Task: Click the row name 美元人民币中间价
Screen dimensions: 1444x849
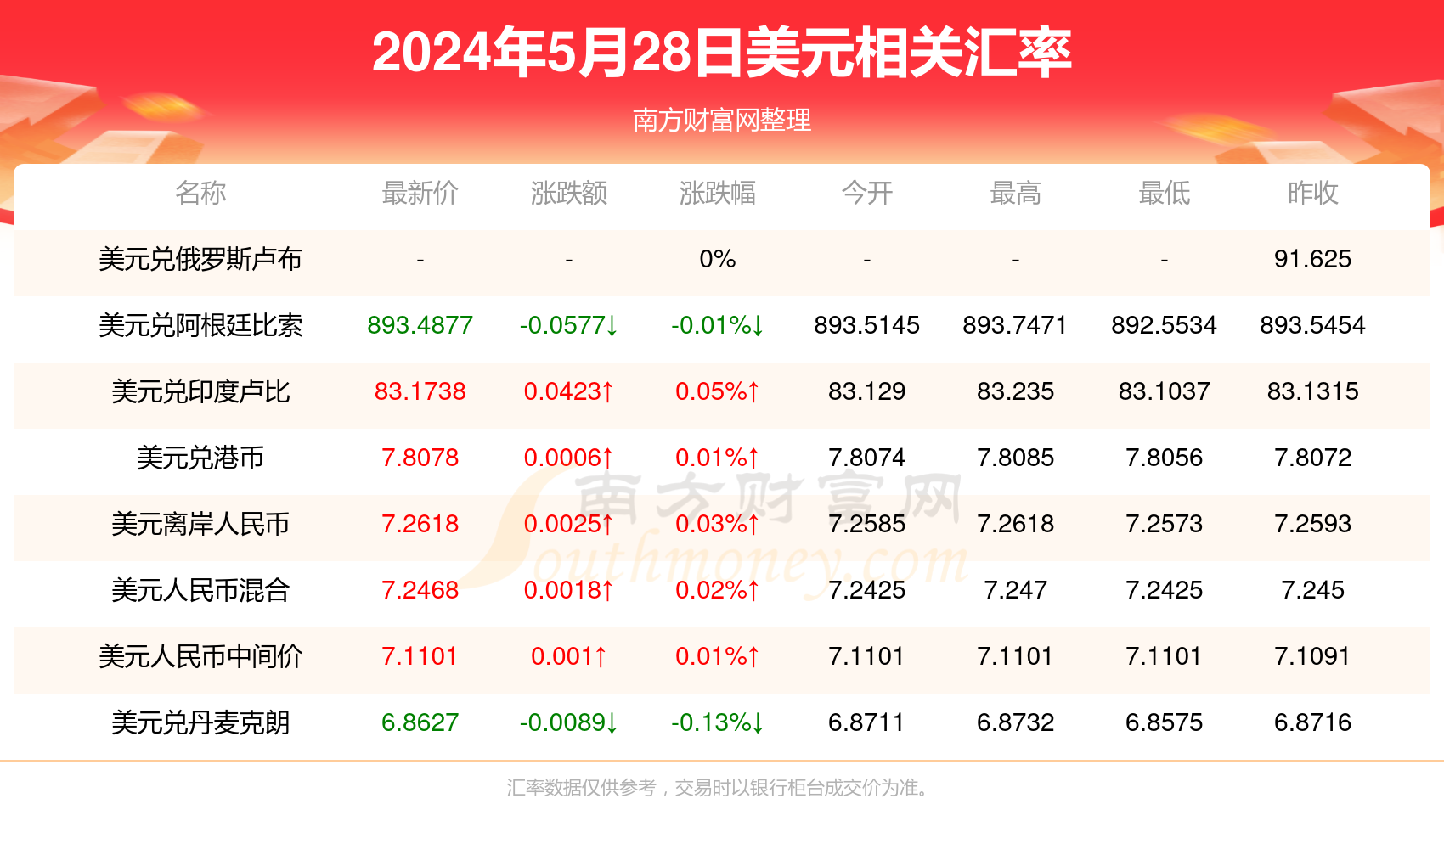Action: pos(200,656)
